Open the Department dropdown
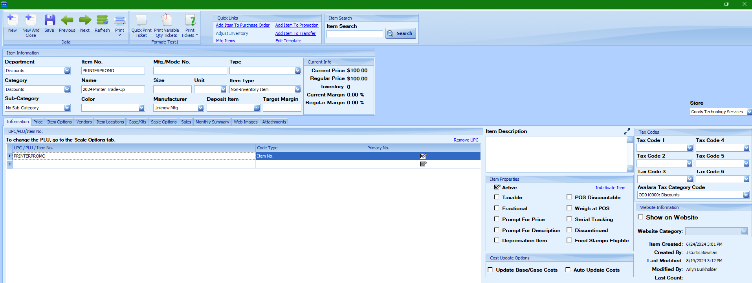This screenshot has height=283, width=752. pyautogui.click(x=67, y=71)
